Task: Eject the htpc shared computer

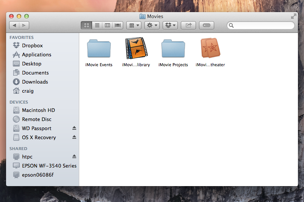Action: [x=74, y=156]
